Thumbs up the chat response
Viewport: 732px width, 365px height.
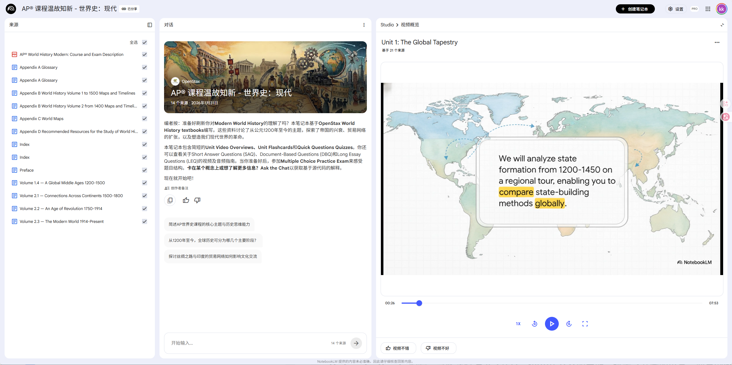tap(186, 200)
